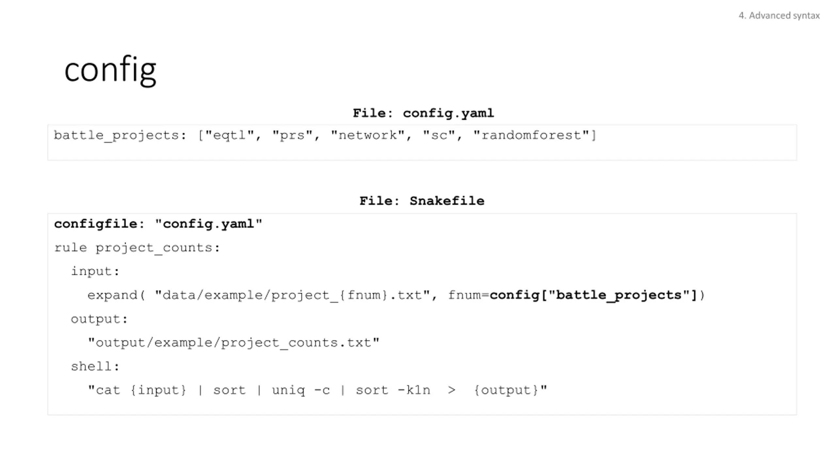
Task: Click the "File: Snakefile" heading
Action: pyautogui.click(x=422, y=201)
